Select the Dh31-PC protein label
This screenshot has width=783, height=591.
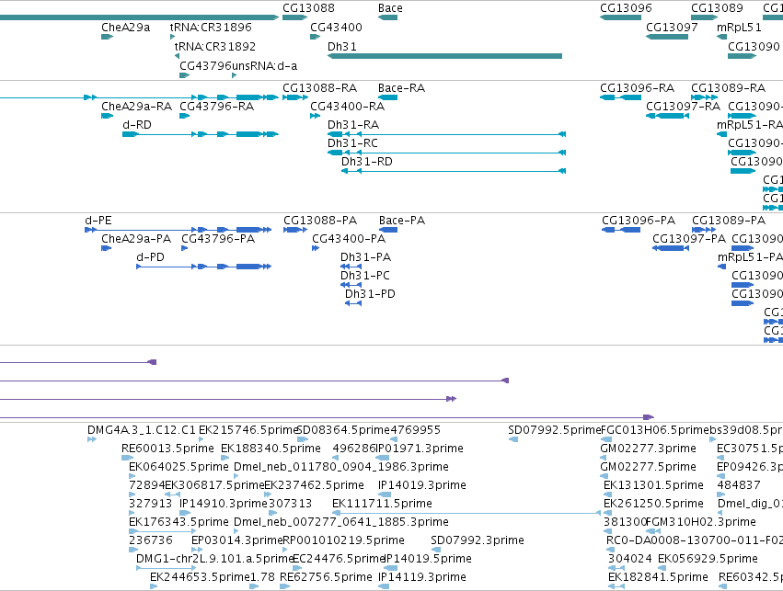point(365,276)
